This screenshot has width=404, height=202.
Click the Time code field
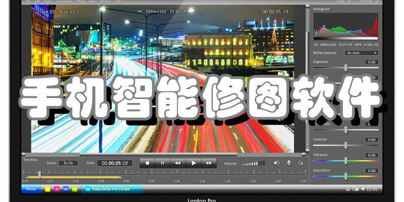click(115, 163)
